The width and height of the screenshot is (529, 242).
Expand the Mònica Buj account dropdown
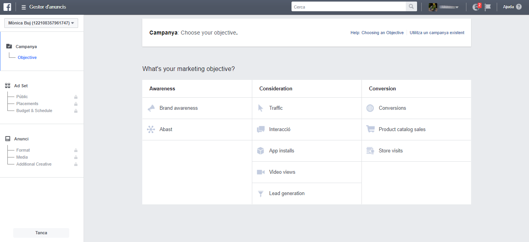tap(41, 23)
